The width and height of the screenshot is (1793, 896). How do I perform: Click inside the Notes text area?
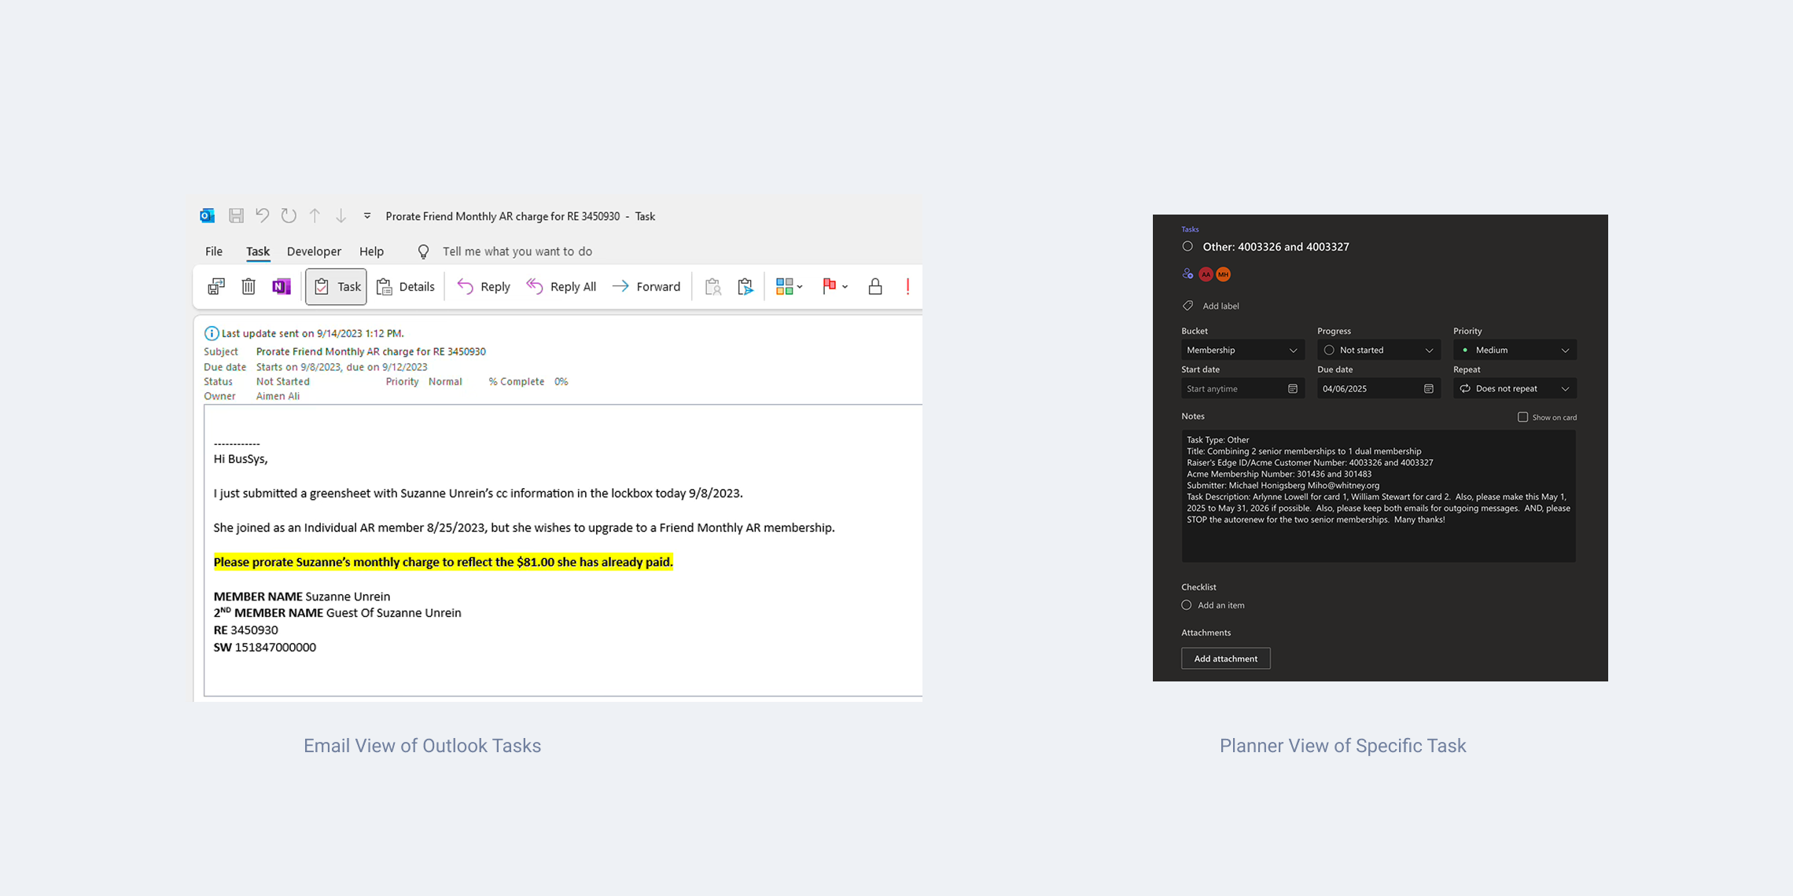[x=1379, y=496]
